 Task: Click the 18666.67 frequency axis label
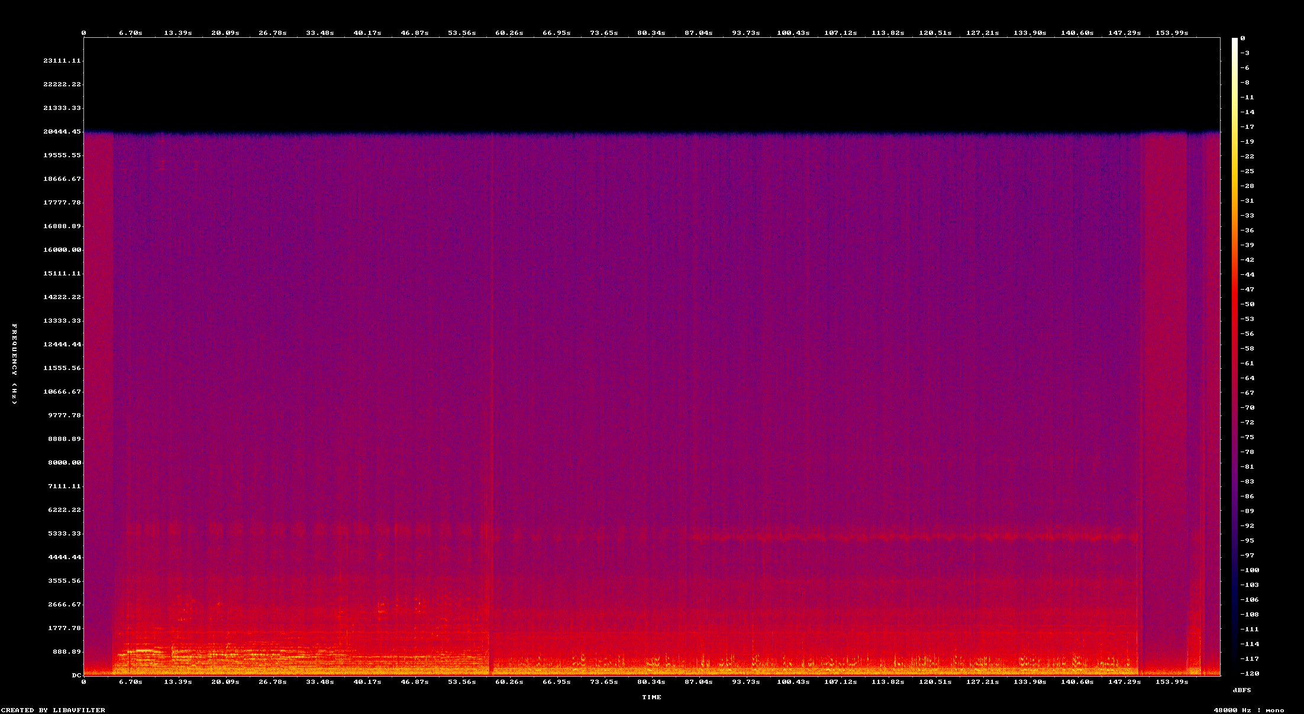62,179
